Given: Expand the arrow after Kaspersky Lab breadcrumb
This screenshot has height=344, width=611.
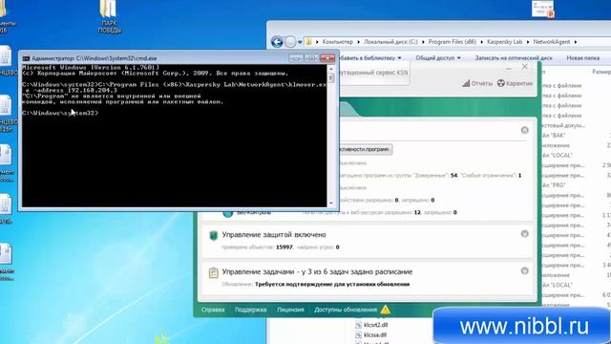Looking at the screenshot, I should coord(528,42).
